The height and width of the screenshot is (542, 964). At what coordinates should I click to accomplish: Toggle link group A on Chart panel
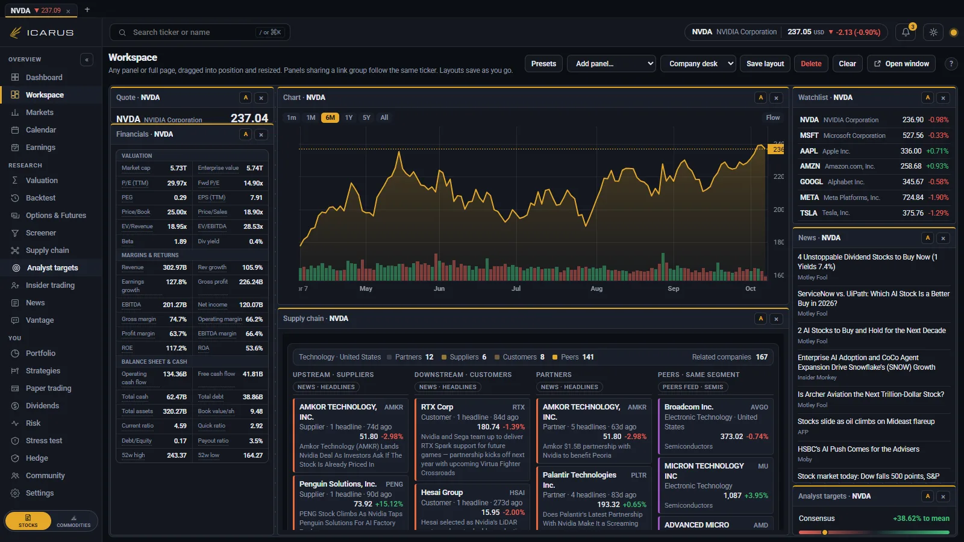(x=760, y=98)
